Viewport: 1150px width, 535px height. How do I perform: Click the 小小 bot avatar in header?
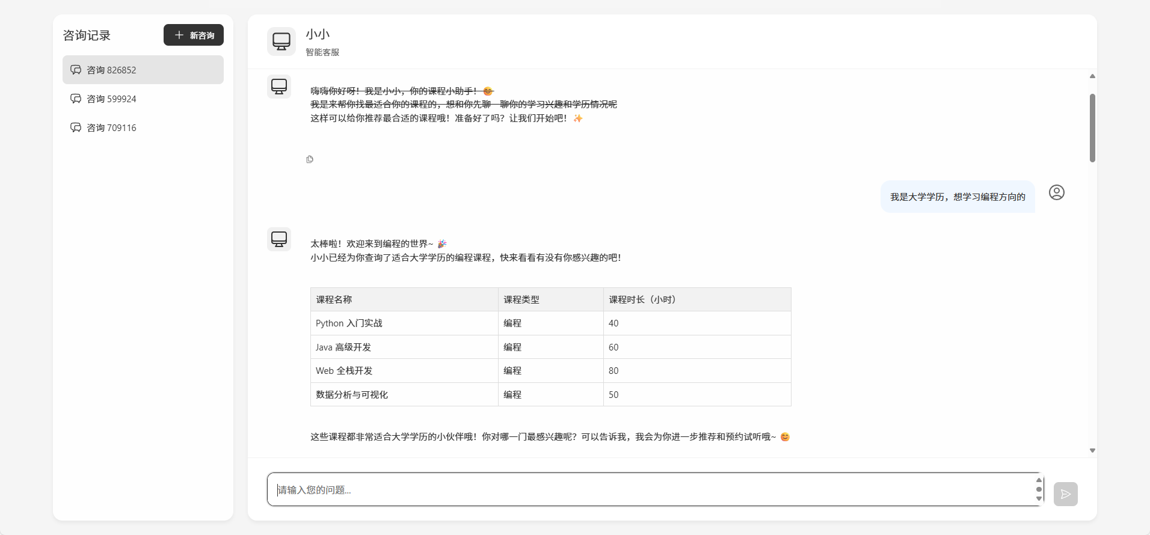[x=281, y=41]
